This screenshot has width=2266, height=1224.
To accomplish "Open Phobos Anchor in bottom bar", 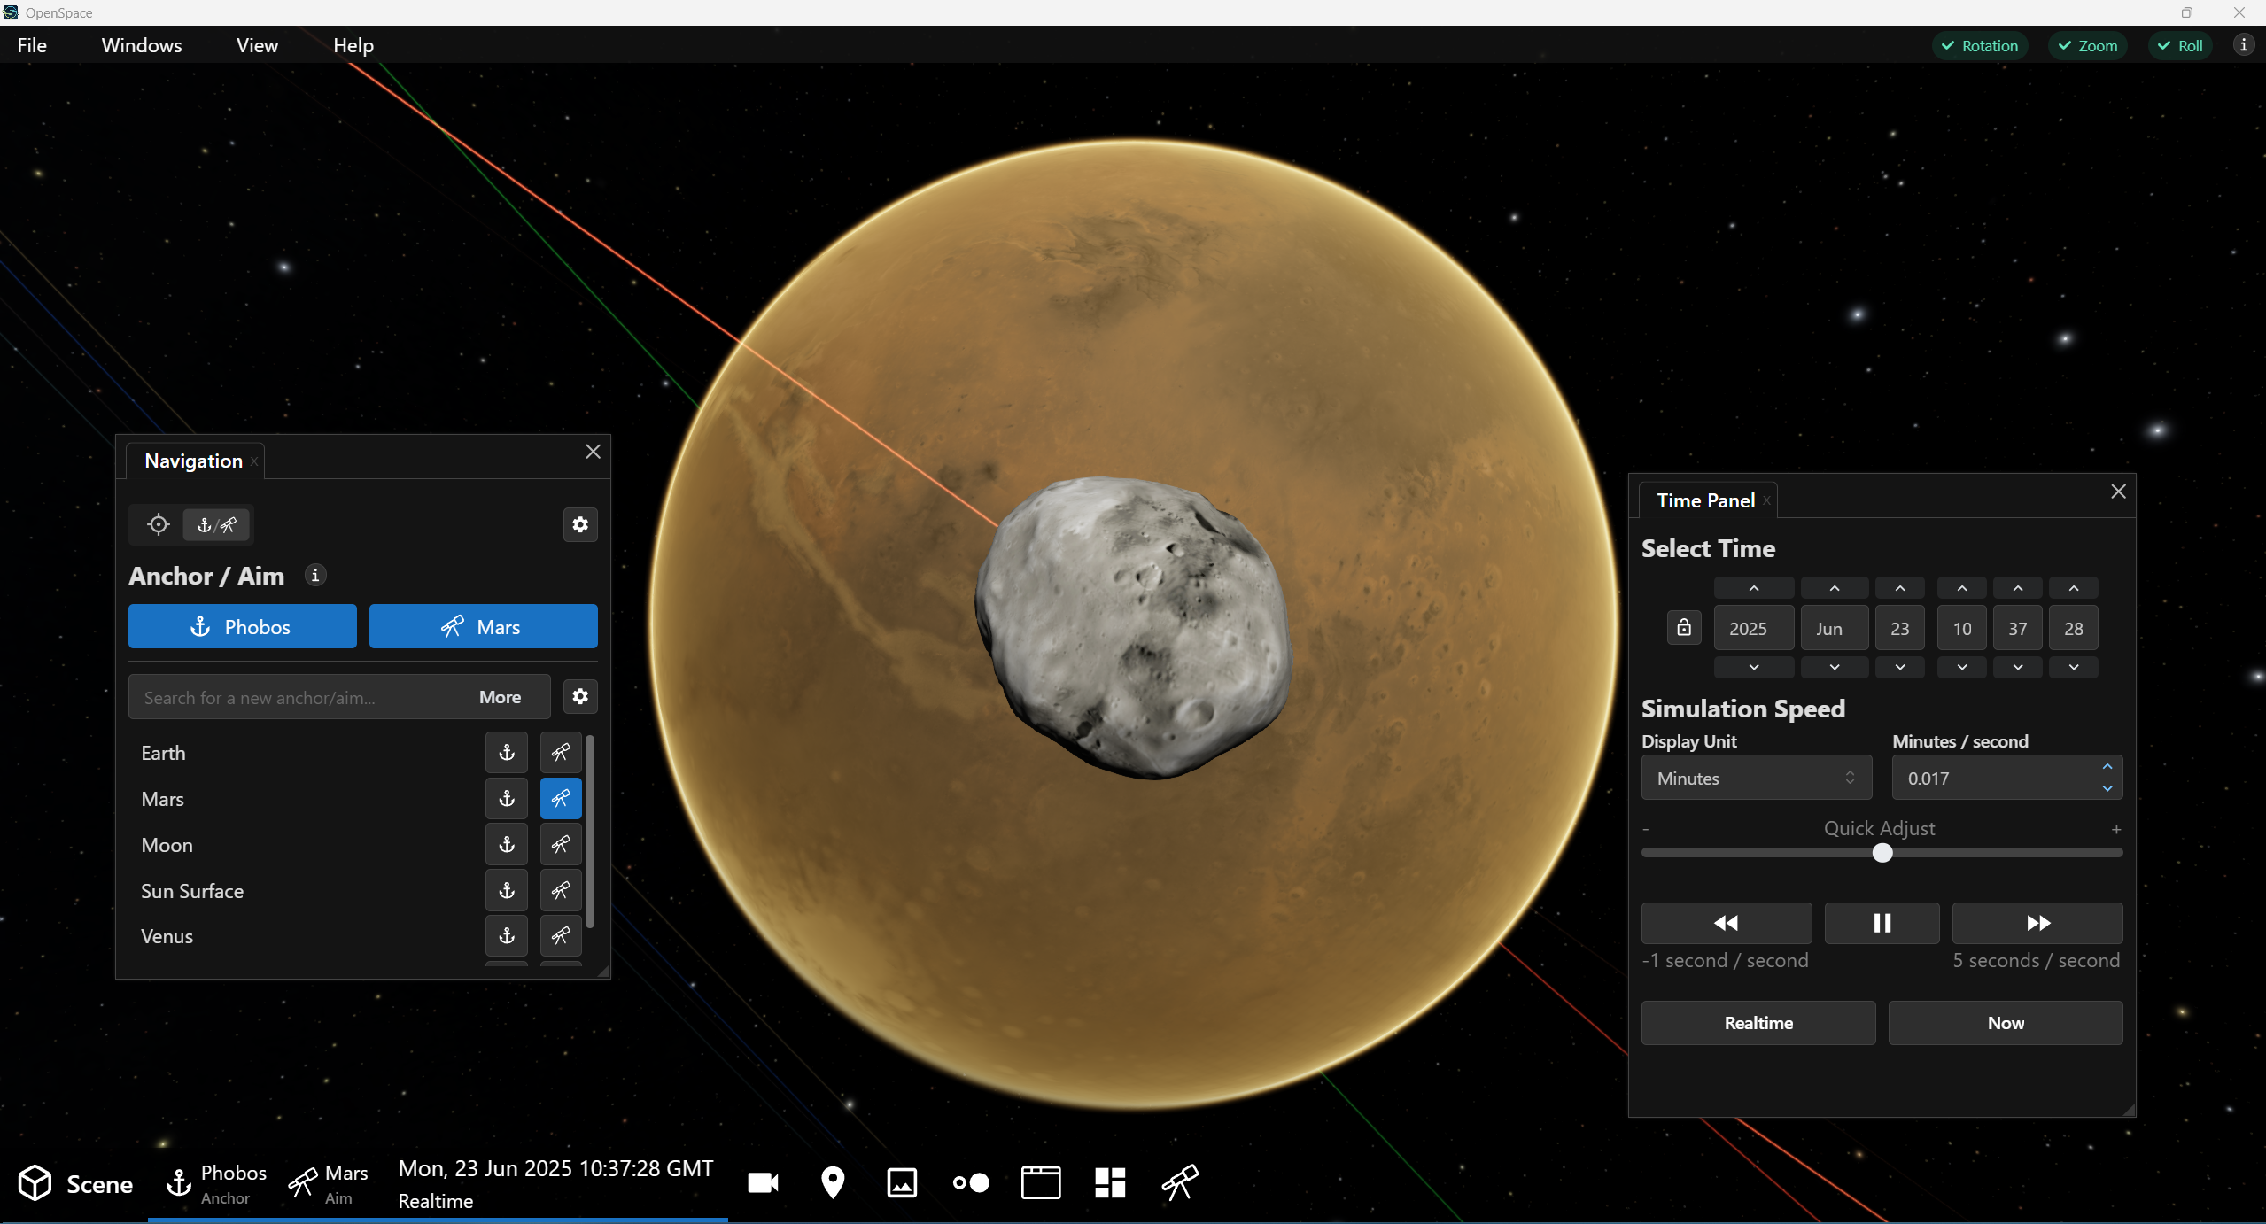I will [217, 1184].
